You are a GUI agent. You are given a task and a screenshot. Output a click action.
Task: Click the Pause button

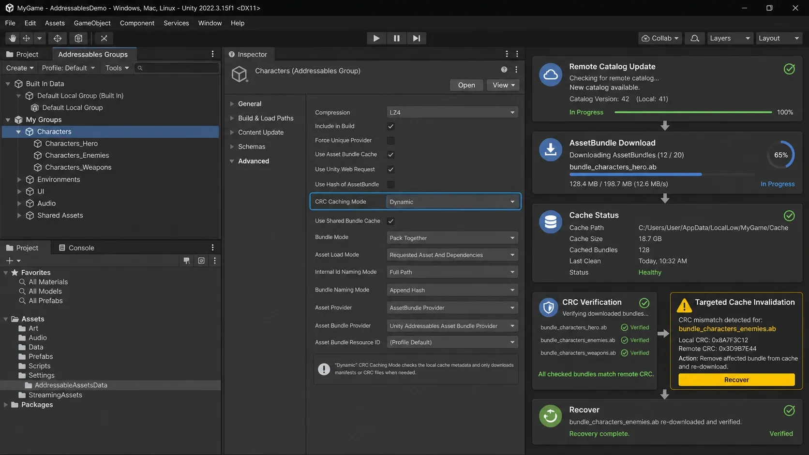[x=396, y=38]
